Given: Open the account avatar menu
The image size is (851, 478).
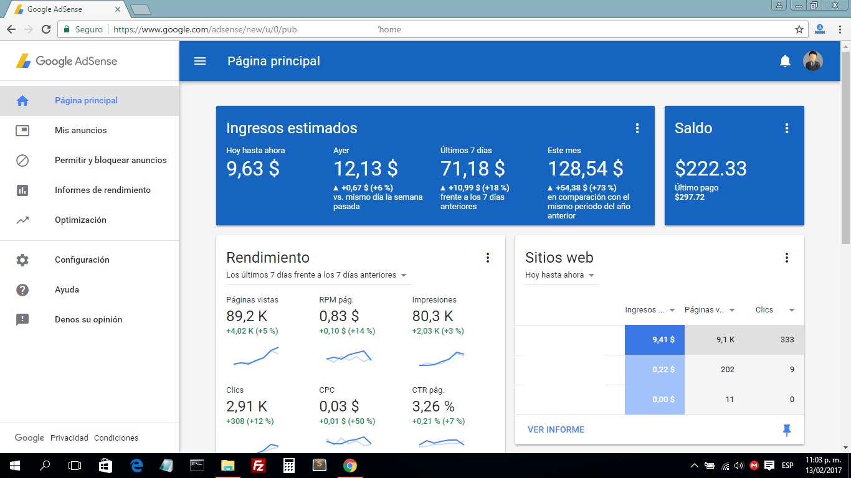Looking at the screenshot, I should point(812,61).
